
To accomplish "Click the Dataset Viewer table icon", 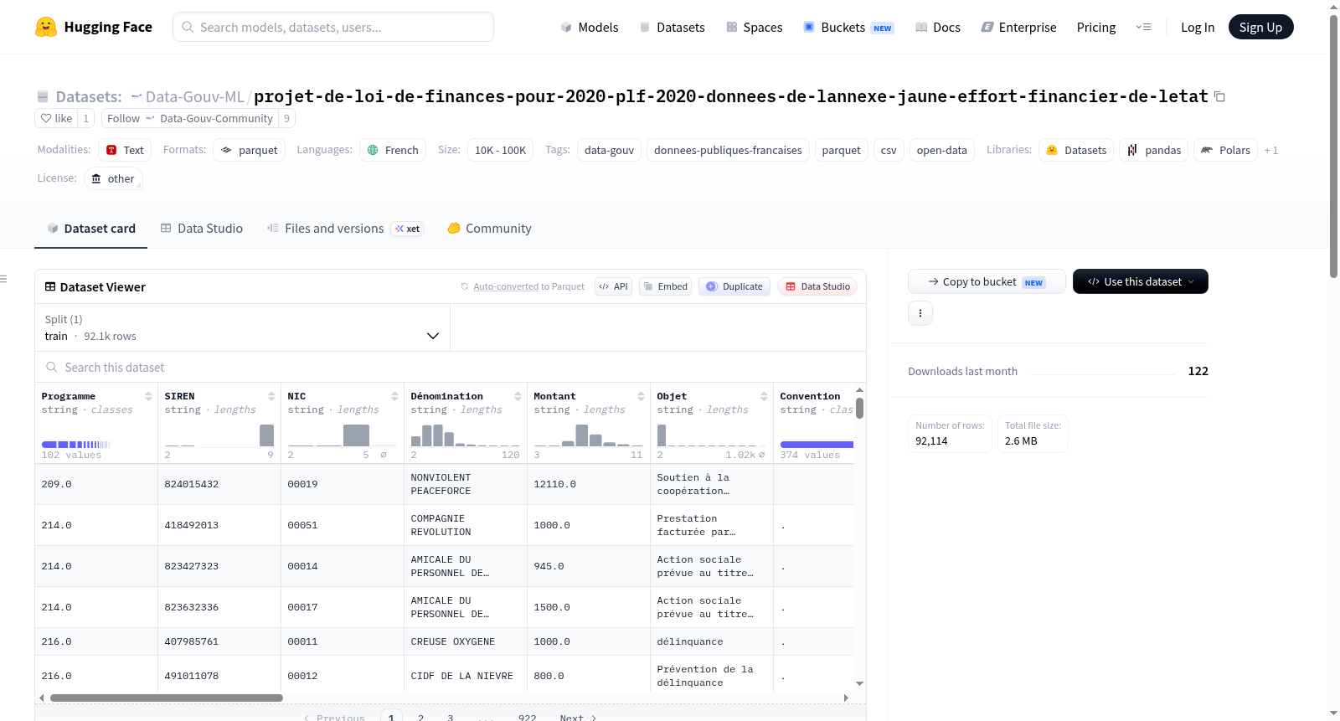I will pyautogui.click(x=50, y=286).
